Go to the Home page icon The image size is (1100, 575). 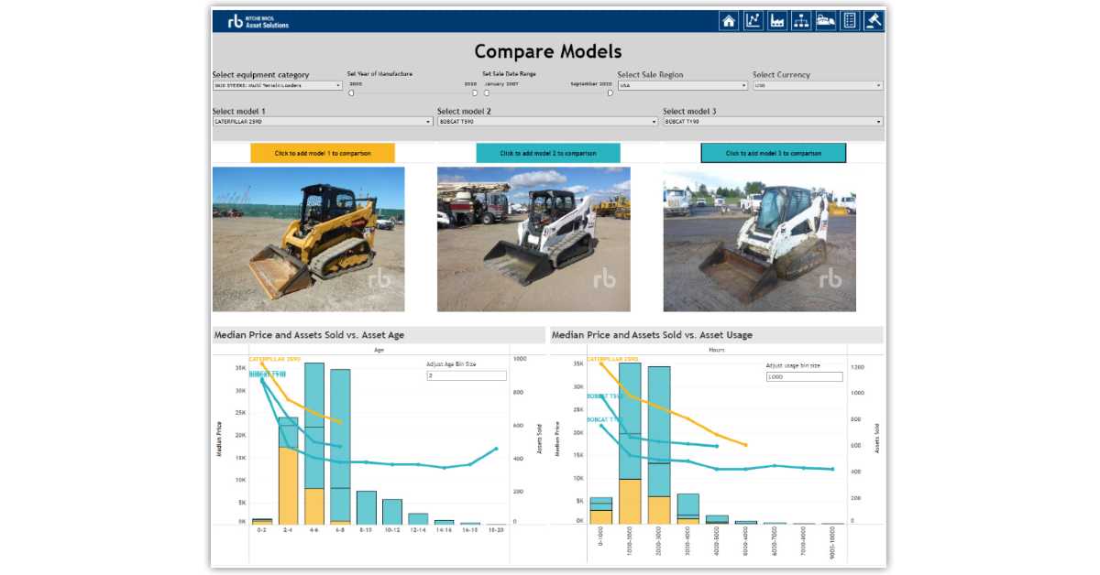[x=729, y=21]
